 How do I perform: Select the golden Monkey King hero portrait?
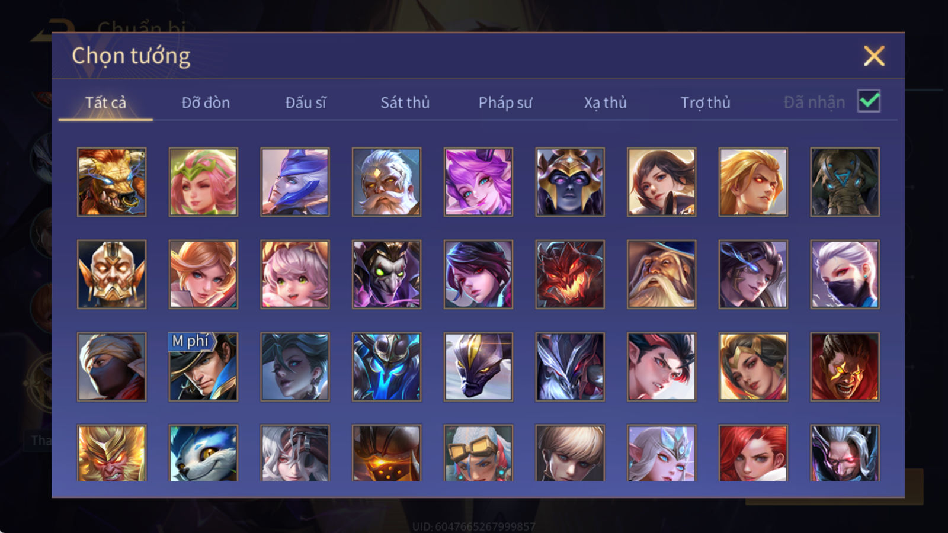[111, 452]
